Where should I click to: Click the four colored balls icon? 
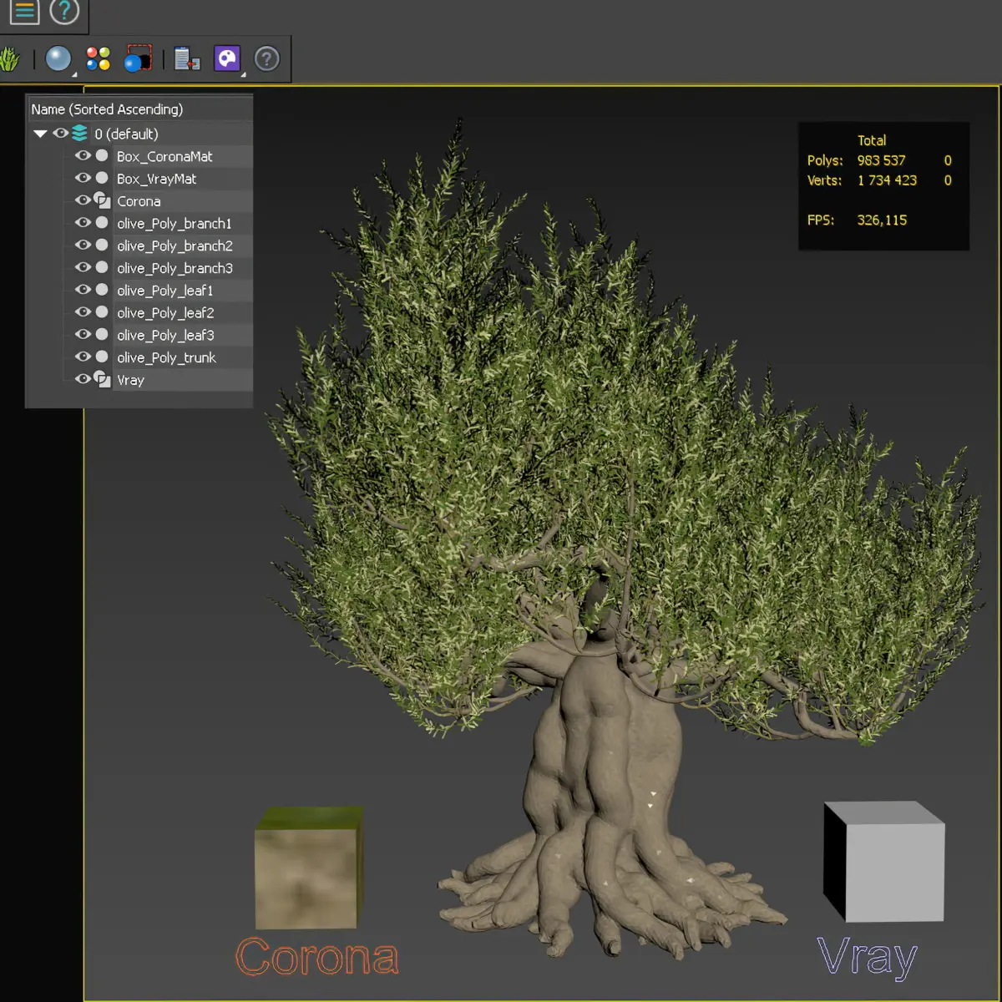point(98,58)
